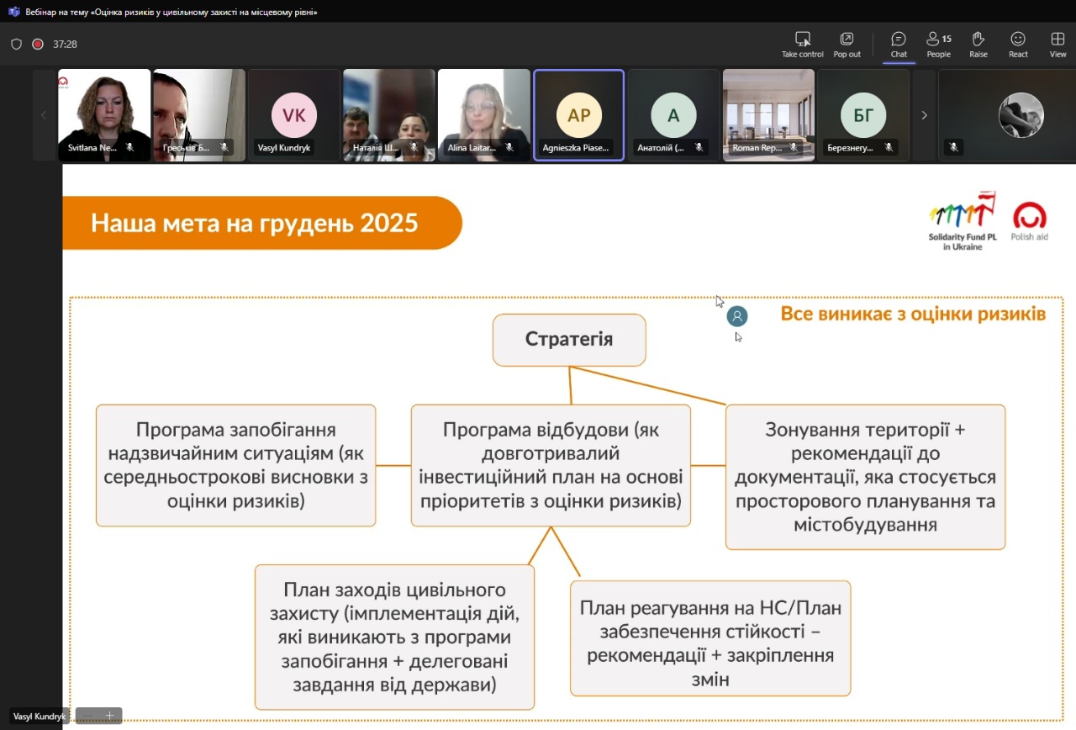Select the Agnieszka Piase... participant tile

579,114
